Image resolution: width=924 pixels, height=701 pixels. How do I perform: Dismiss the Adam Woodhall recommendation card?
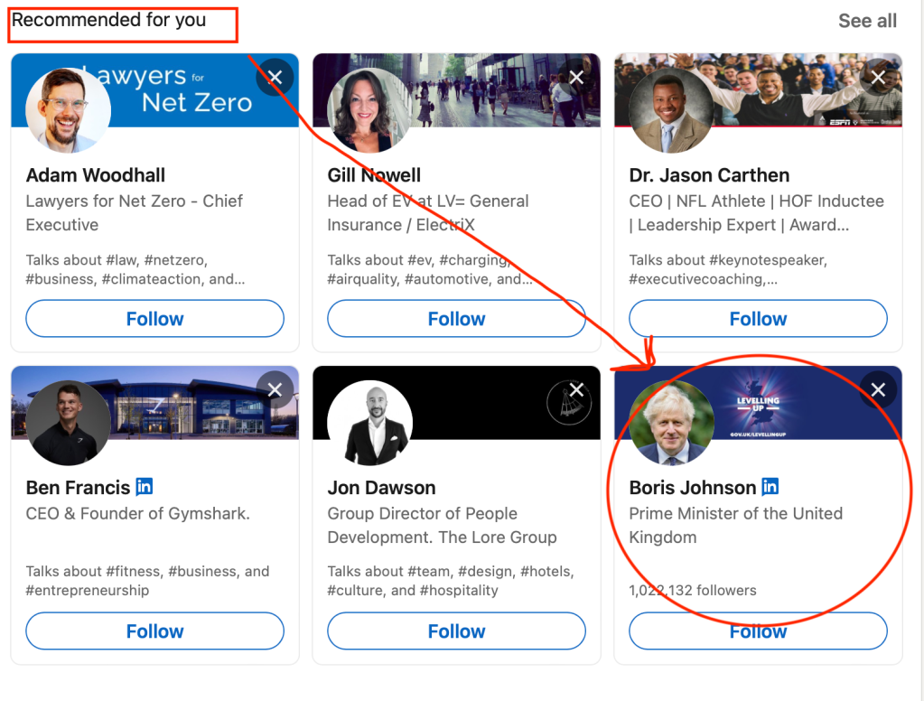coord(275,78)
